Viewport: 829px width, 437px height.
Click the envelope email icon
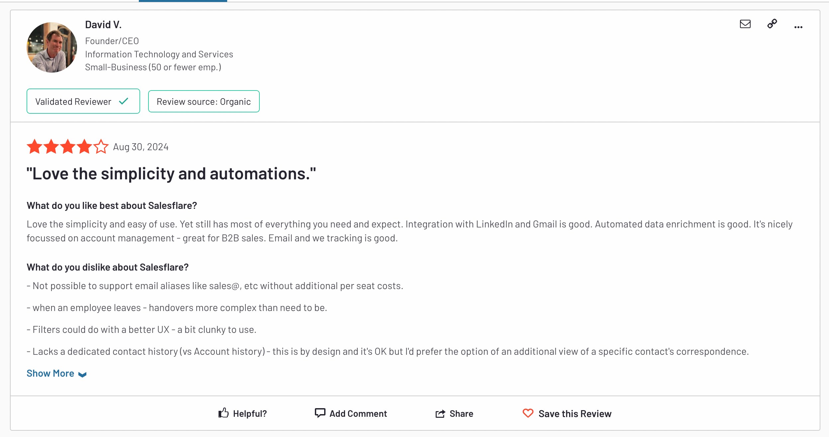pos(745,24)
